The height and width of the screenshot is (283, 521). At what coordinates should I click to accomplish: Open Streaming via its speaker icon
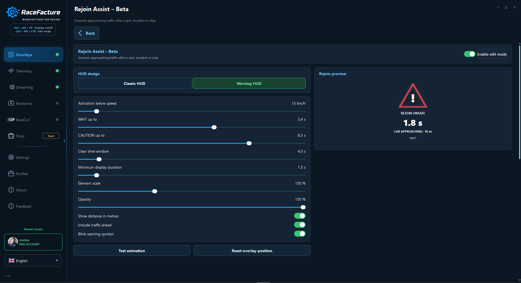pos(12,87)
